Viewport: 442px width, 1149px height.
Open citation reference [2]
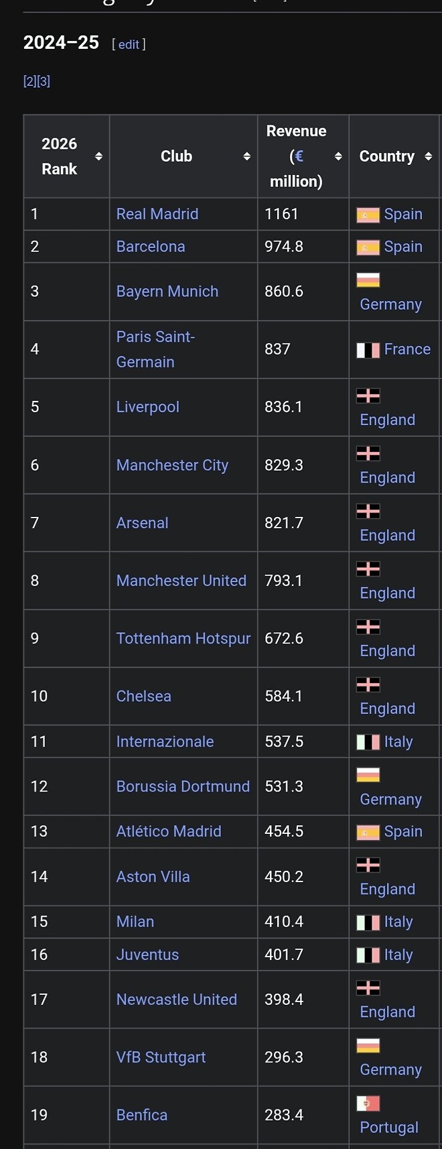29,81
